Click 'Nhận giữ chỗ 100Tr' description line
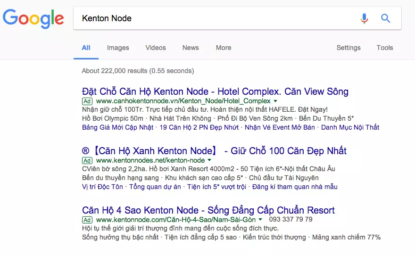This screenshot has height=256, width=415. 205,109
